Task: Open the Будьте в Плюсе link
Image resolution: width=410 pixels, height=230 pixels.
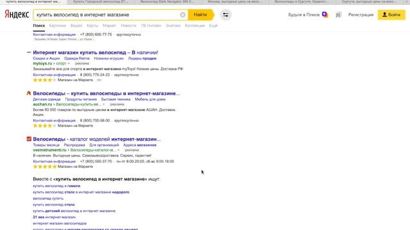Action: [x=304, y=15]
